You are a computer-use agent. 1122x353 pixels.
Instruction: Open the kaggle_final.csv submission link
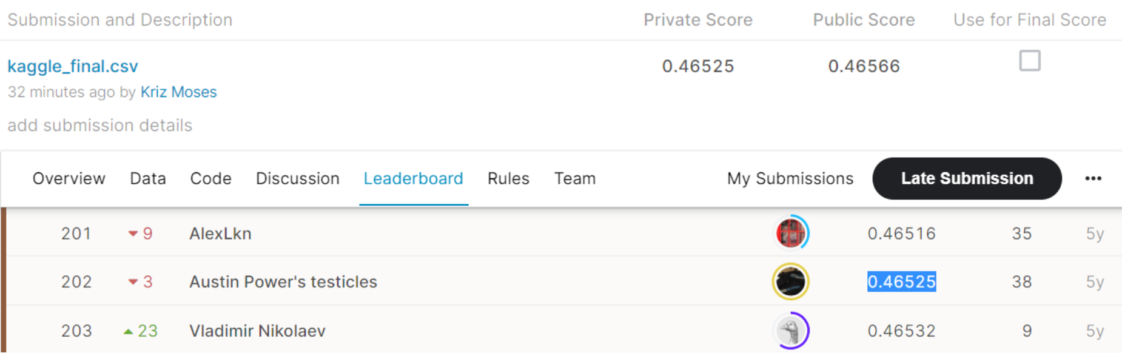(x=73, y=66)
